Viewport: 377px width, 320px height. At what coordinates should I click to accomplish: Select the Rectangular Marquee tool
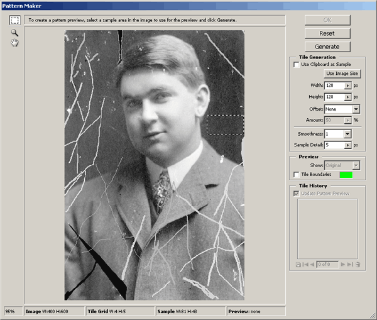[14, 19]
